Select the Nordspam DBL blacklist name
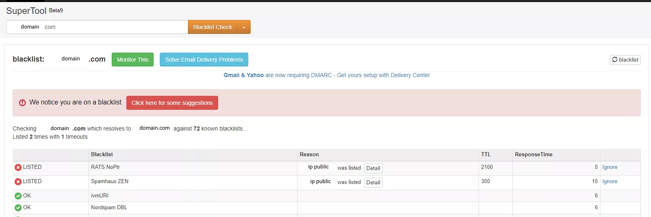 (x=109, y=207)
